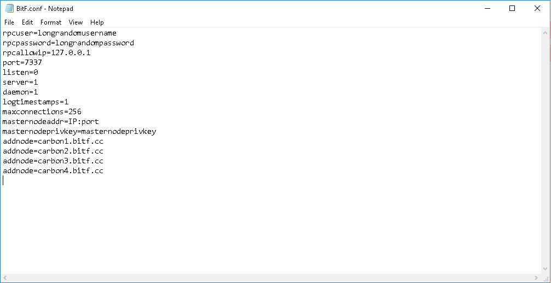Click the line addnode=carbon2.bitf.cc
The image size is (551, 283).
[x=53, y=151]
